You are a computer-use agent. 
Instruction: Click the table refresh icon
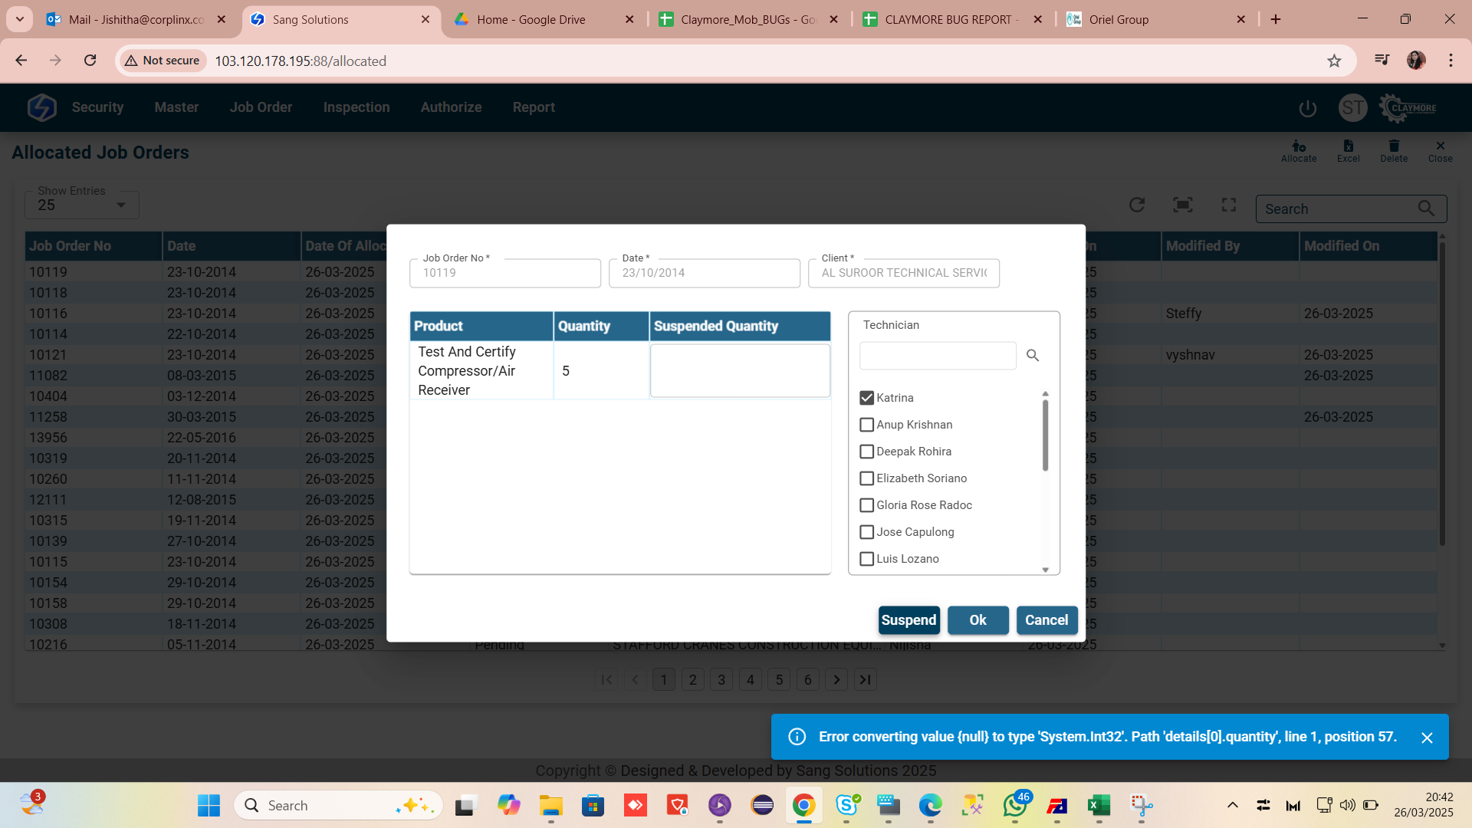pos(1137,205)
